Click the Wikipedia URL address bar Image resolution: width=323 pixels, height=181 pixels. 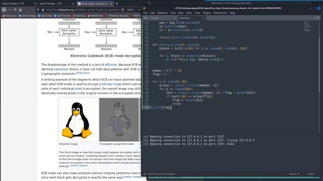point(82,10)
